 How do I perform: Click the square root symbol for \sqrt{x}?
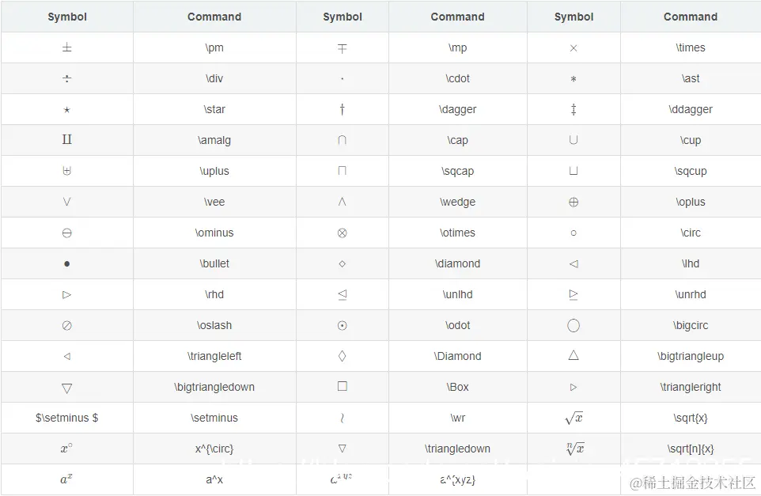574,418
